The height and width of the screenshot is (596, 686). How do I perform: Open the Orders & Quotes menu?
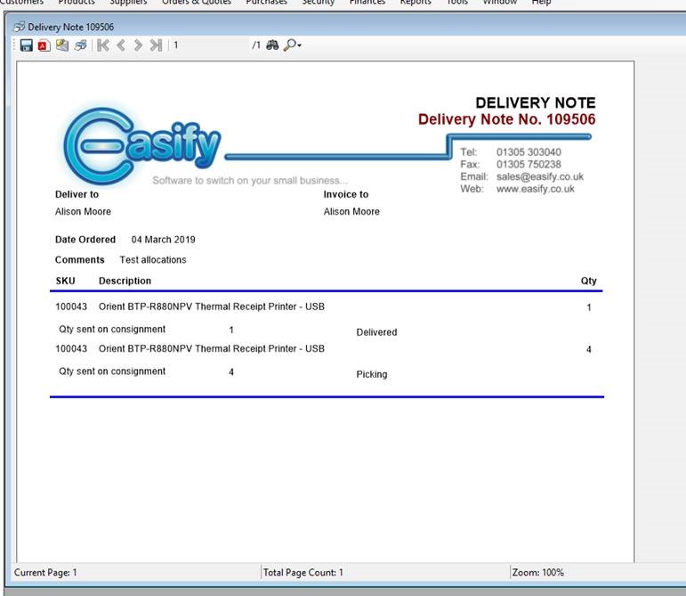[x=196, y=3]
